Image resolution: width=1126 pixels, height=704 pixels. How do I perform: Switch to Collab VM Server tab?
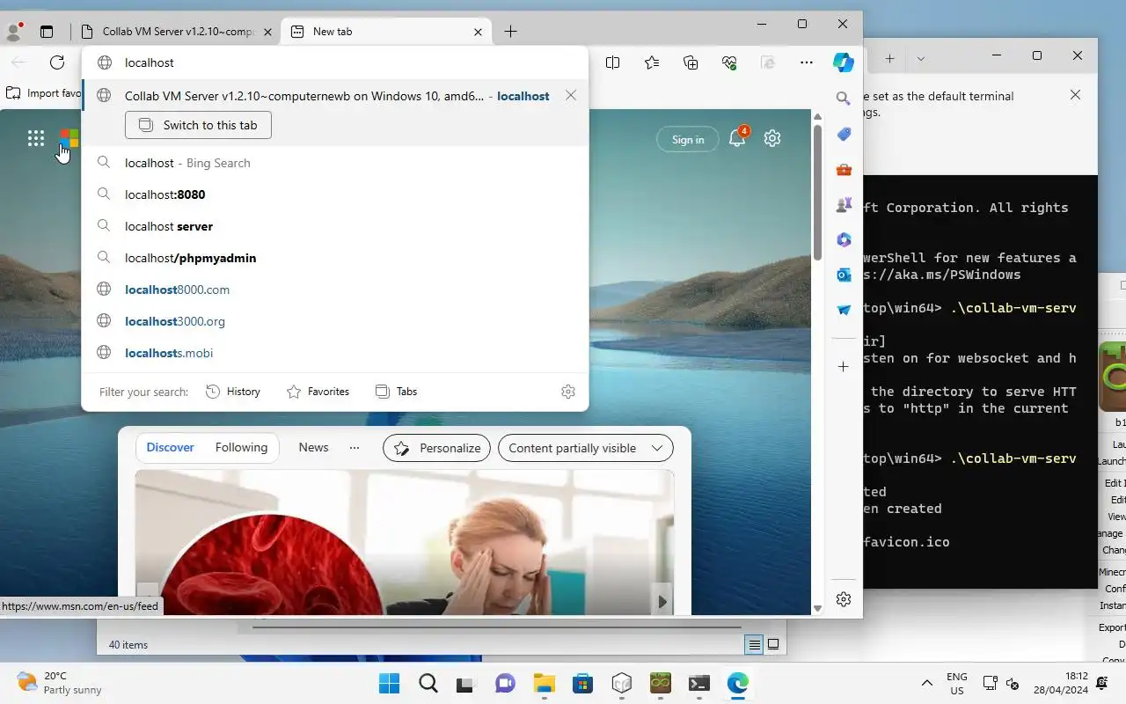point(178,32)
